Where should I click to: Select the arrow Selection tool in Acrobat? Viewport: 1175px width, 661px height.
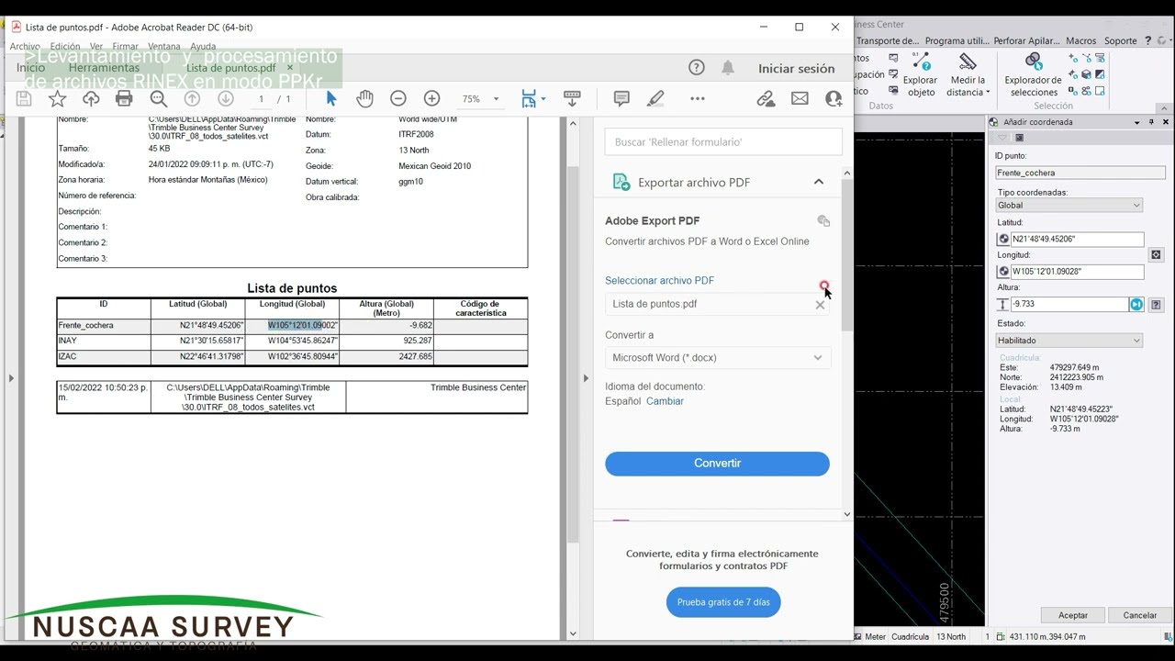pos(331,98)
